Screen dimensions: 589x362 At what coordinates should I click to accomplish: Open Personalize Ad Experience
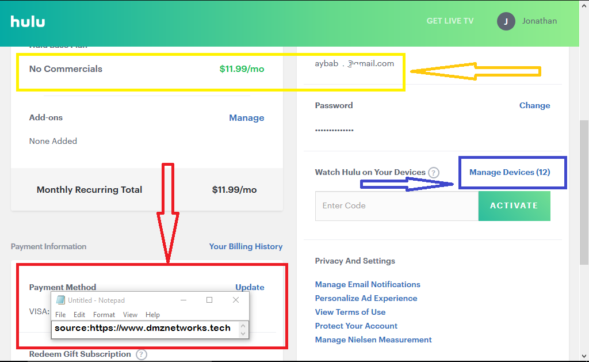366,298
